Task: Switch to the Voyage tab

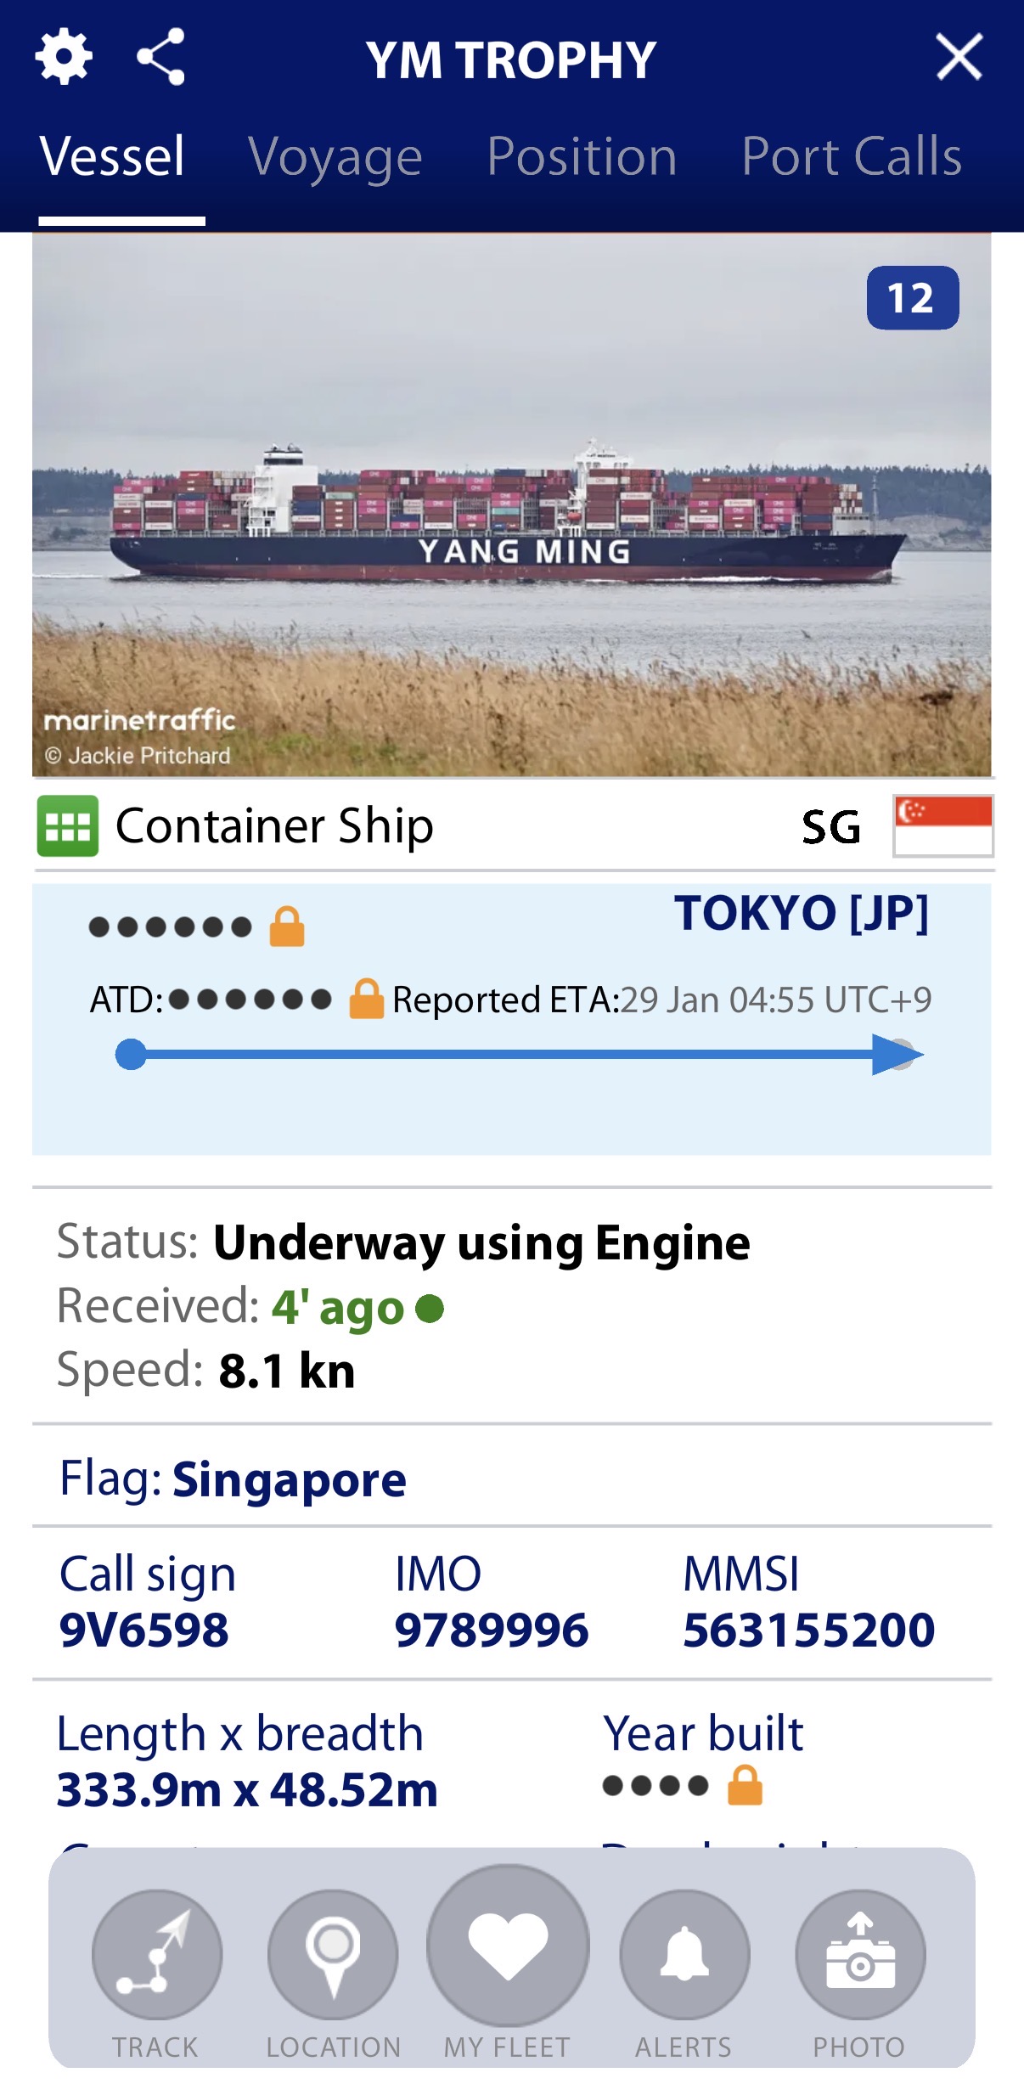Action: pos(335,157)
